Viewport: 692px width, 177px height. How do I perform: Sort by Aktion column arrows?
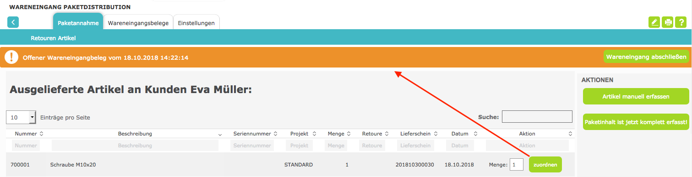tap(570, 134)
